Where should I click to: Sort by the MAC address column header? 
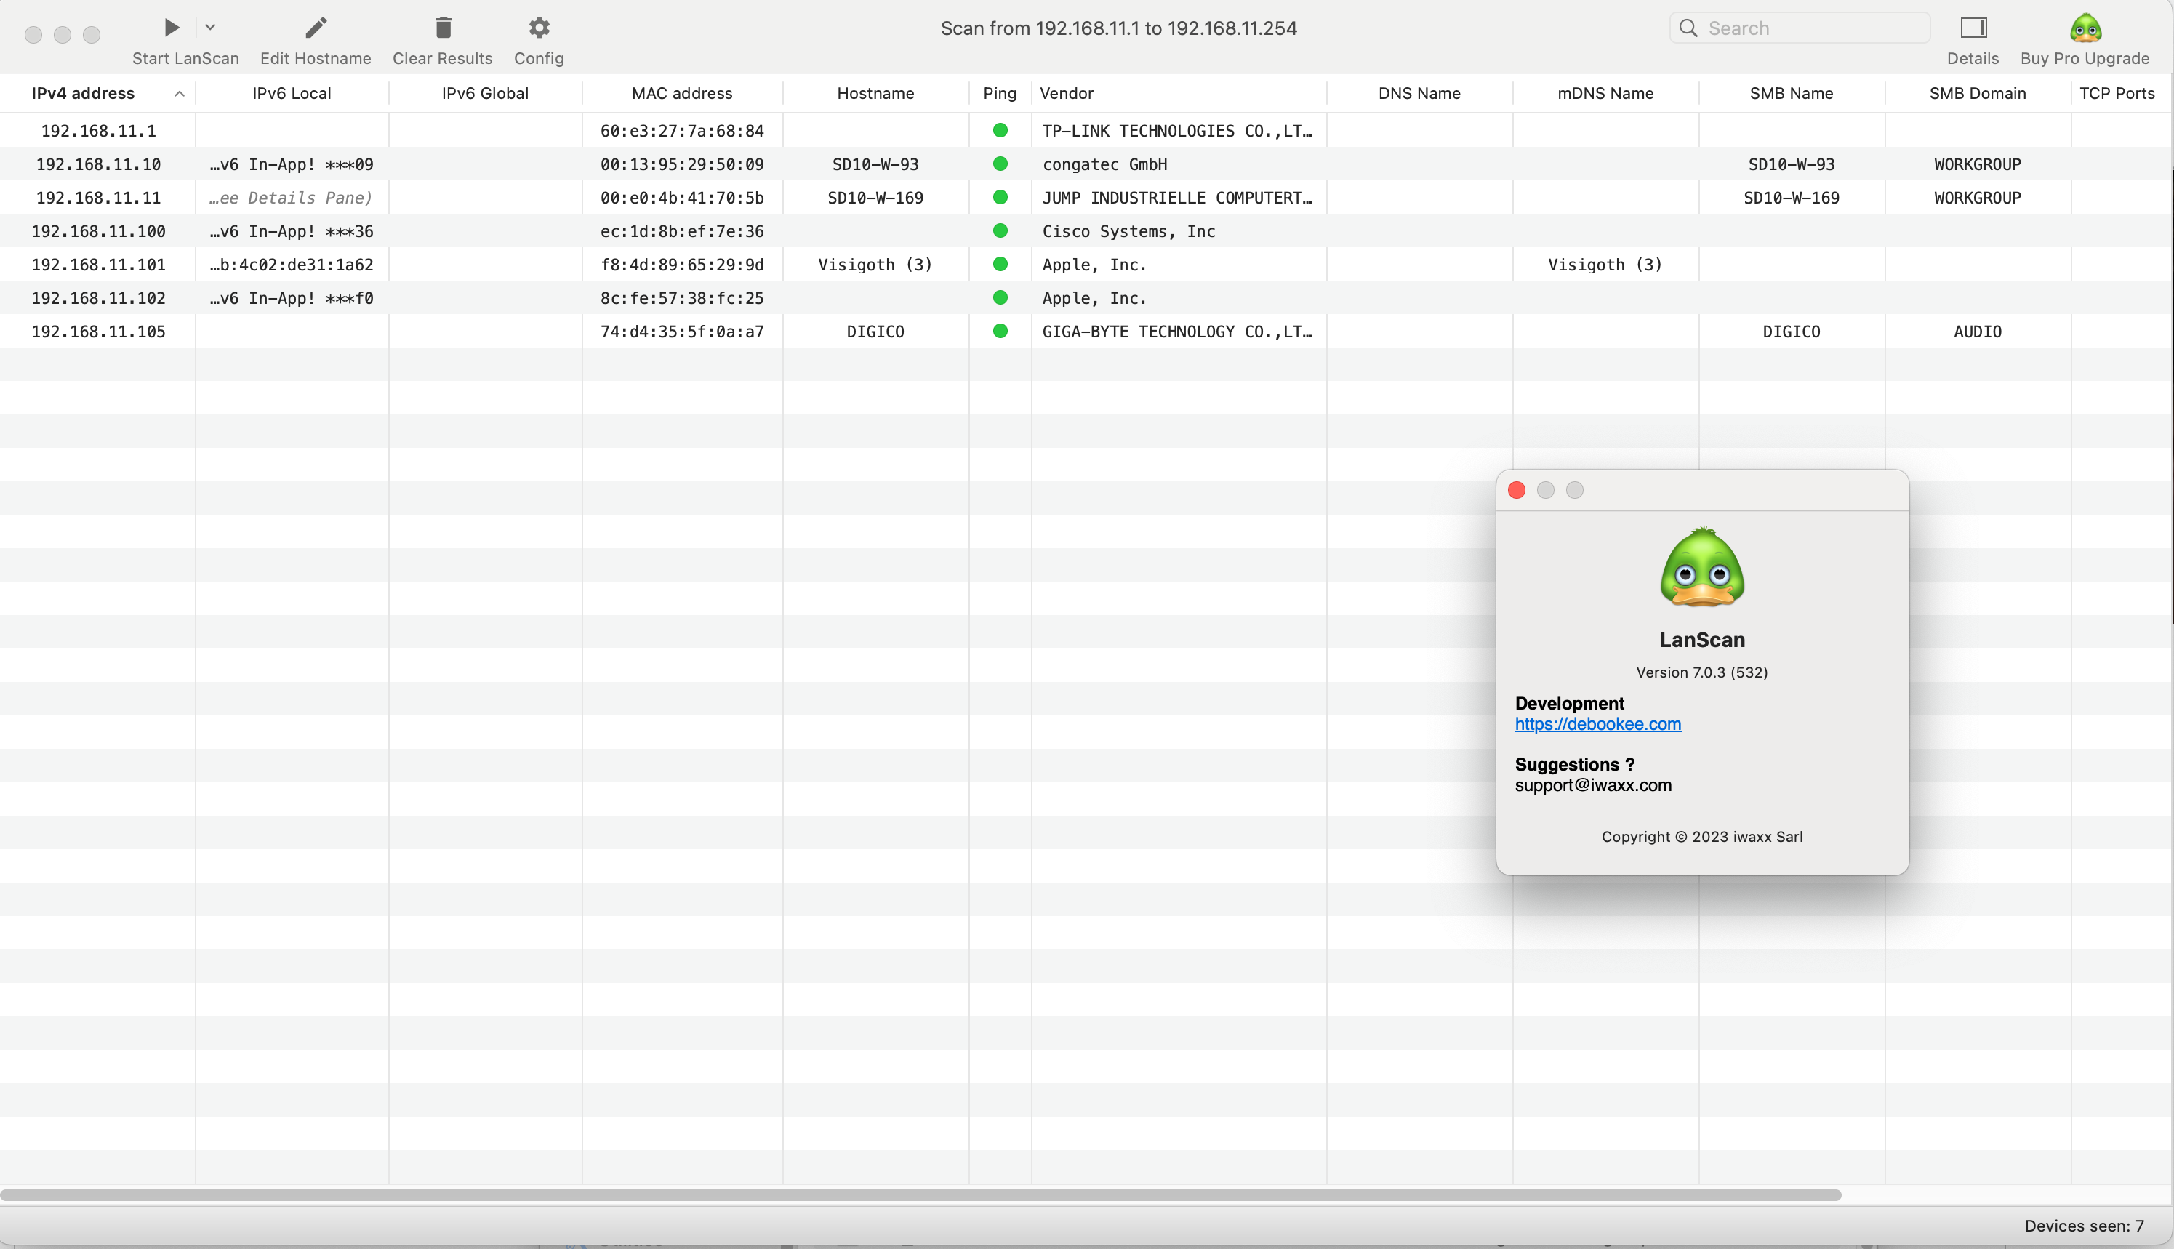coord(682,94)
